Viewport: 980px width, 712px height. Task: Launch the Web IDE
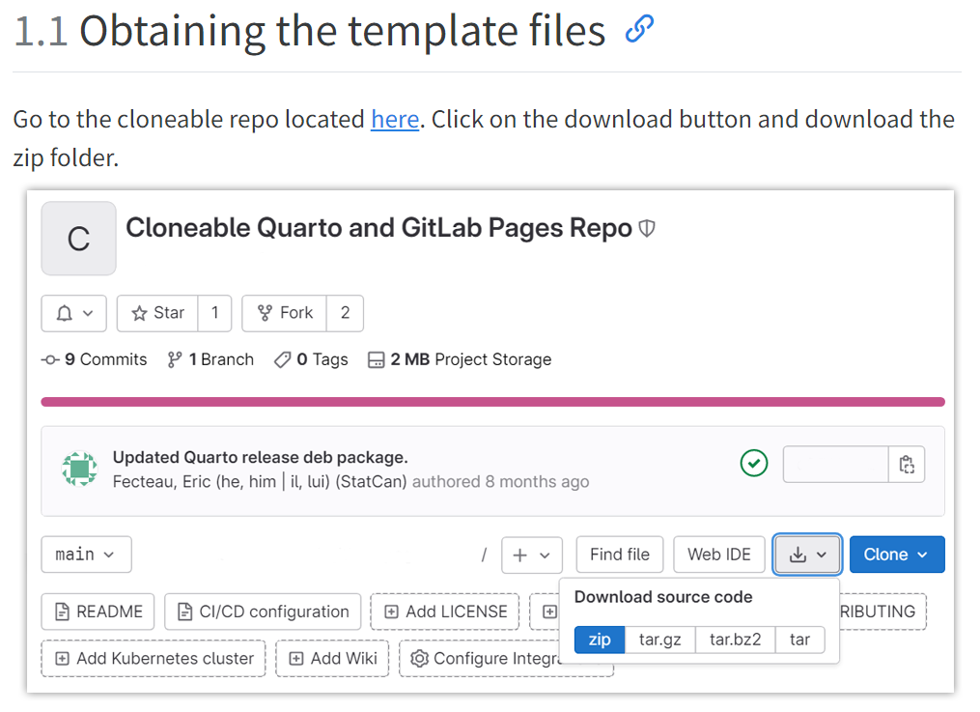(x=718, y=555)
